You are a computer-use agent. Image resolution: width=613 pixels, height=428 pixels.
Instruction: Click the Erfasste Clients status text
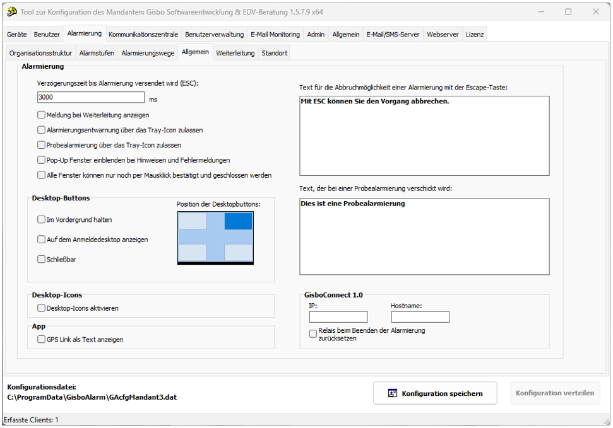point(31,420)
